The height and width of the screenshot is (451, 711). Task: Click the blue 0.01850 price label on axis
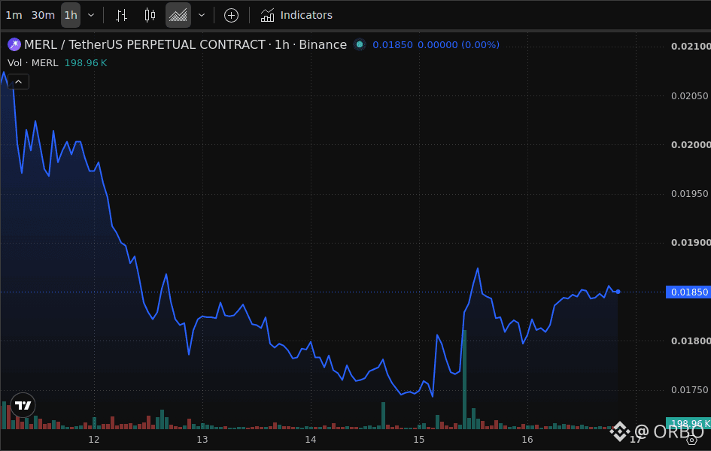(x=689, y=292)
